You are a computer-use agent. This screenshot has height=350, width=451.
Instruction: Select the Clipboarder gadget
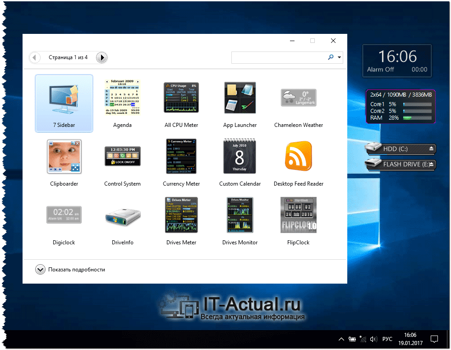coord(64,157)
